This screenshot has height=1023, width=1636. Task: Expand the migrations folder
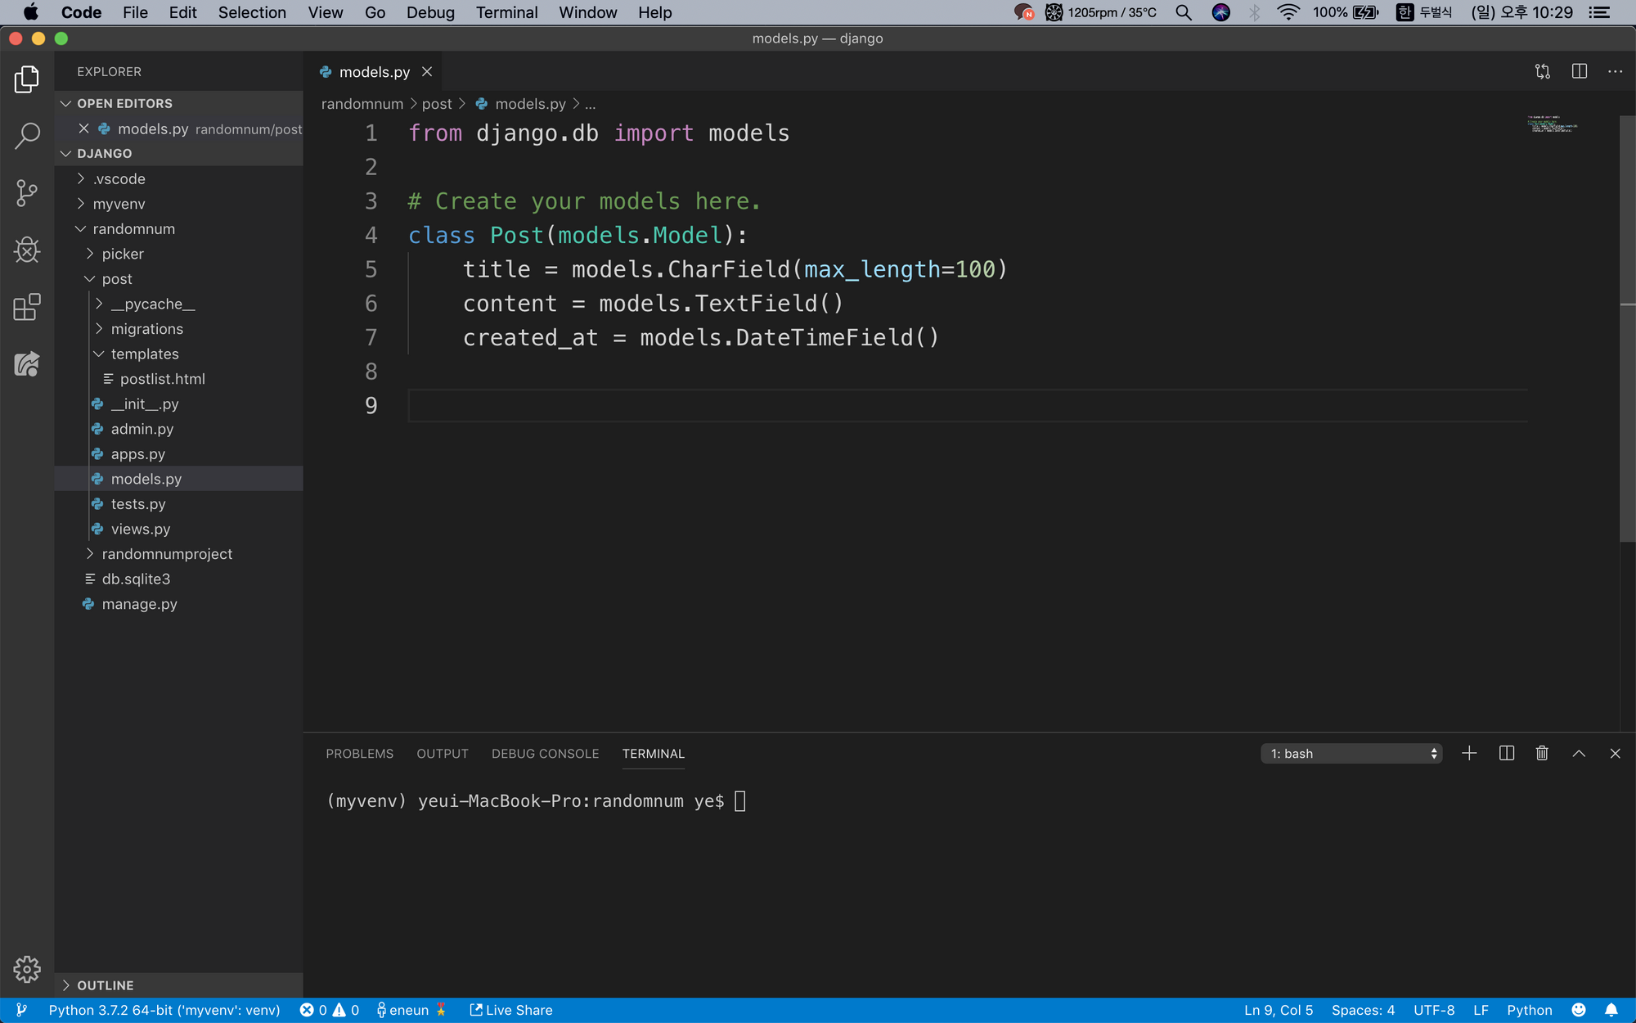(147, 329)
